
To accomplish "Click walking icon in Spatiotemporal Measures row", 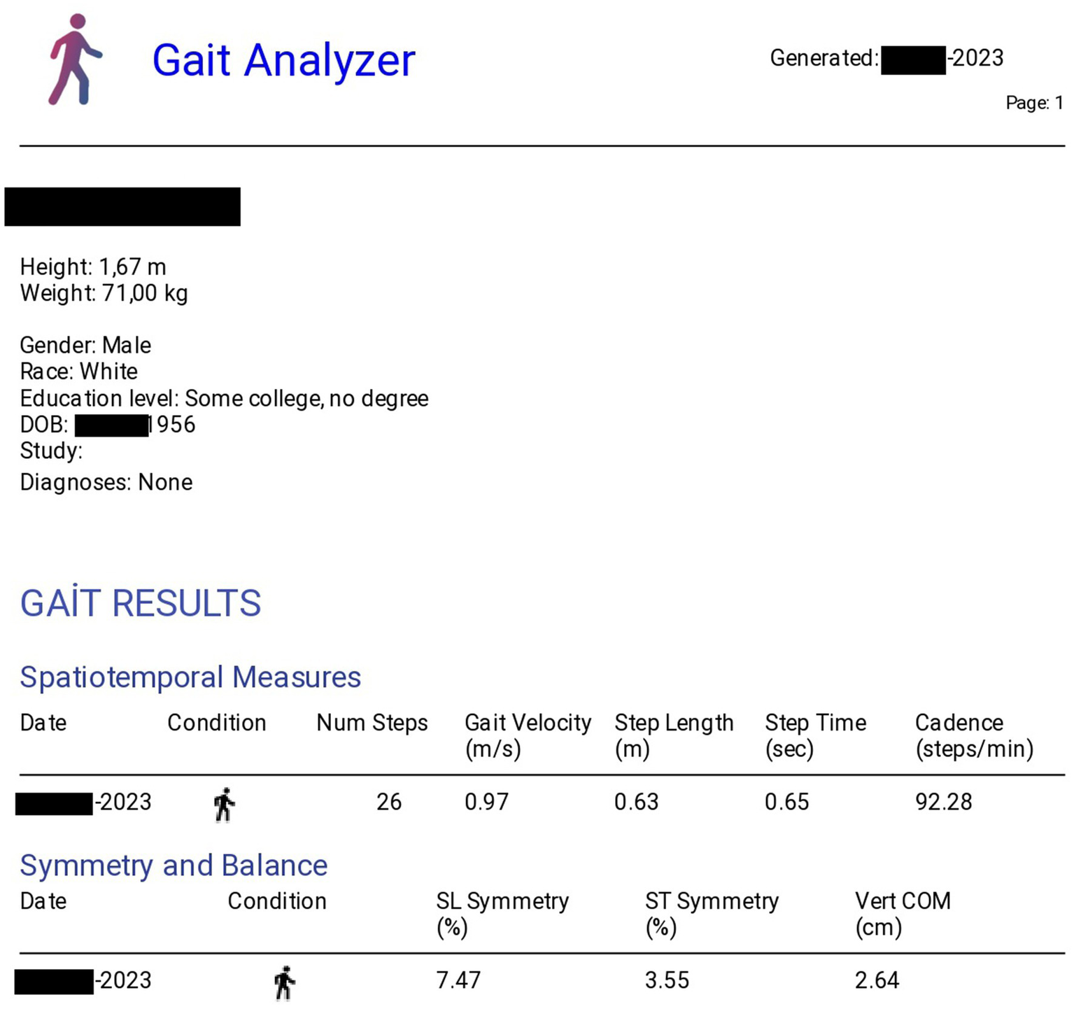I will tap(224, 805).
